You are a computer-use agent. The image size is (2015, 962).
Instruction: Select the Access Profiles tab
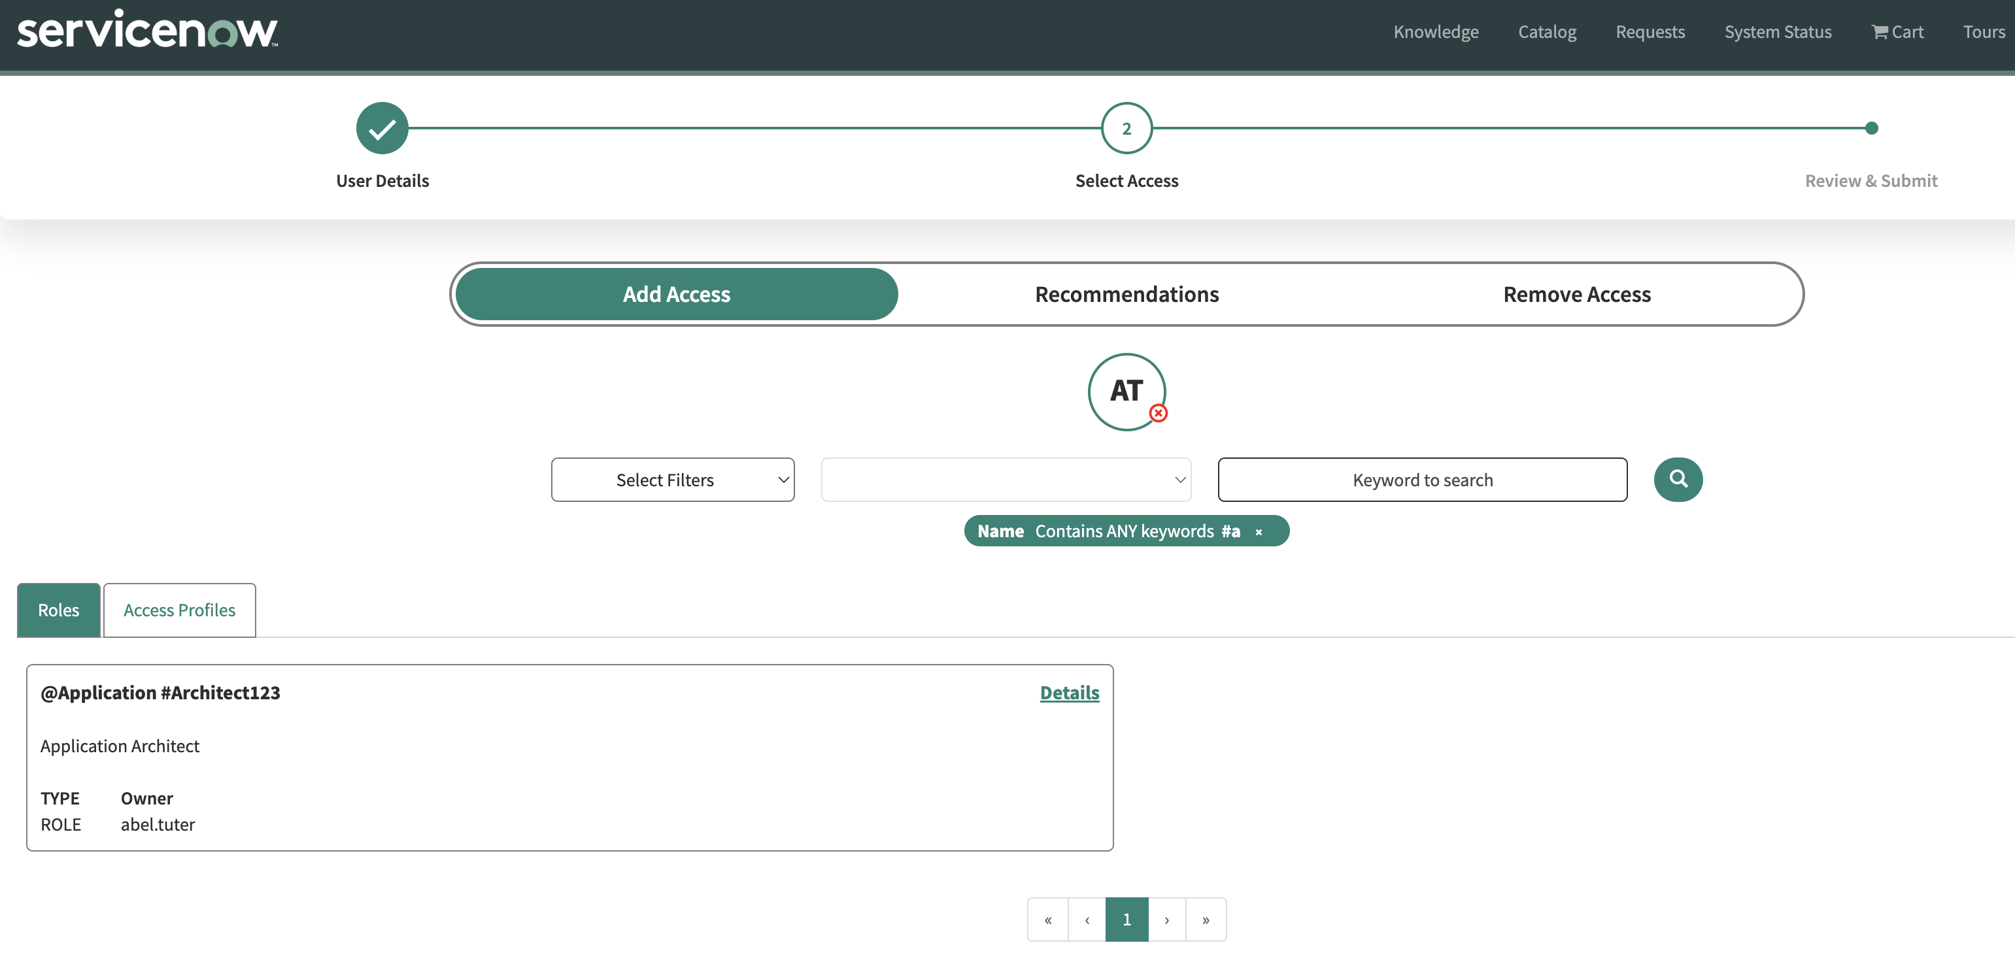[179, 611]
